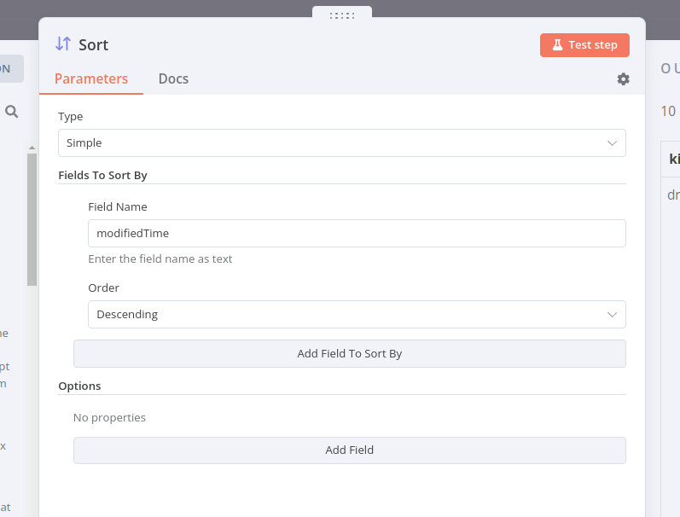The height and width of the screenshot is (517, 680).
Task: Switch to the Parameters tab
Action: pyautogui.click(x=91, y=79)
